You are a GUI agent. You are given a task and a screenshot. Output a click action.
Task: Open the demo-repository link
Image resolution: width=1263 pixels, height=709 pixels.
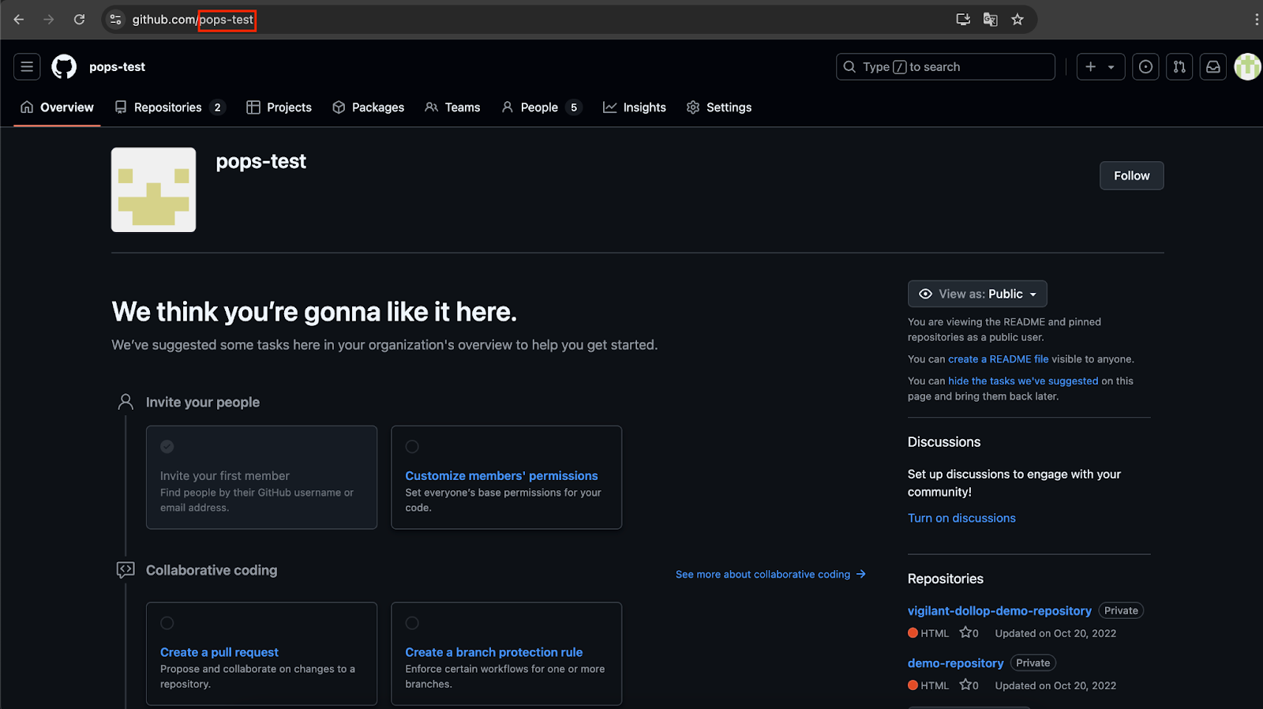(x=955, y=663)
